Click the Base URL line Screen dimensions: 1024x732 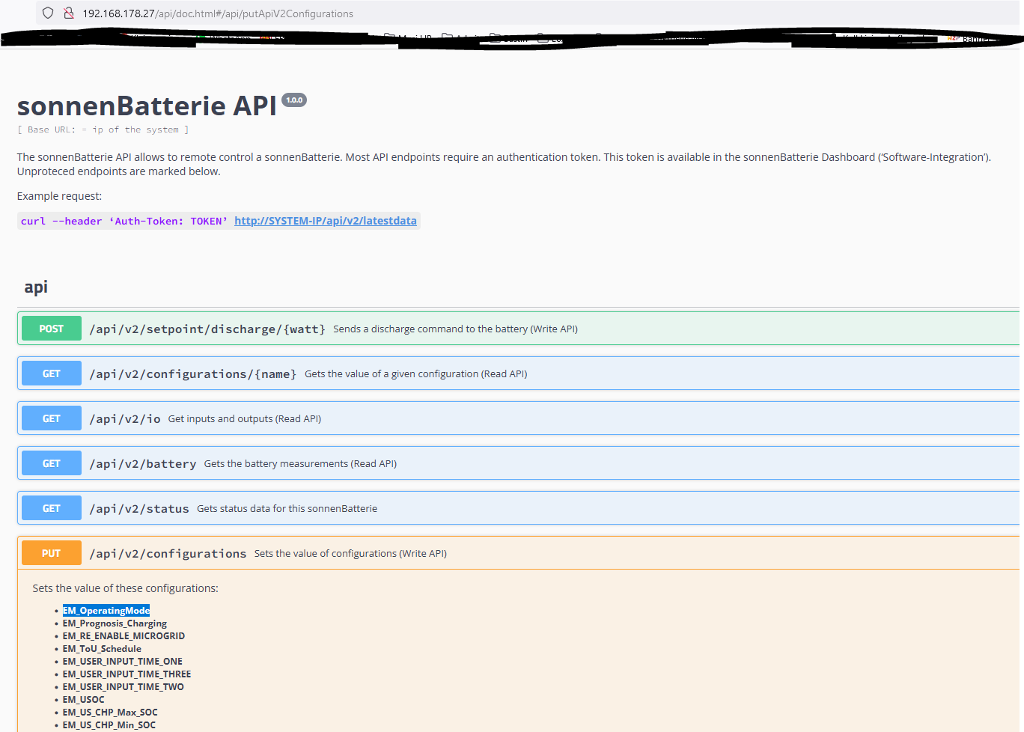(x=103, y=129)
